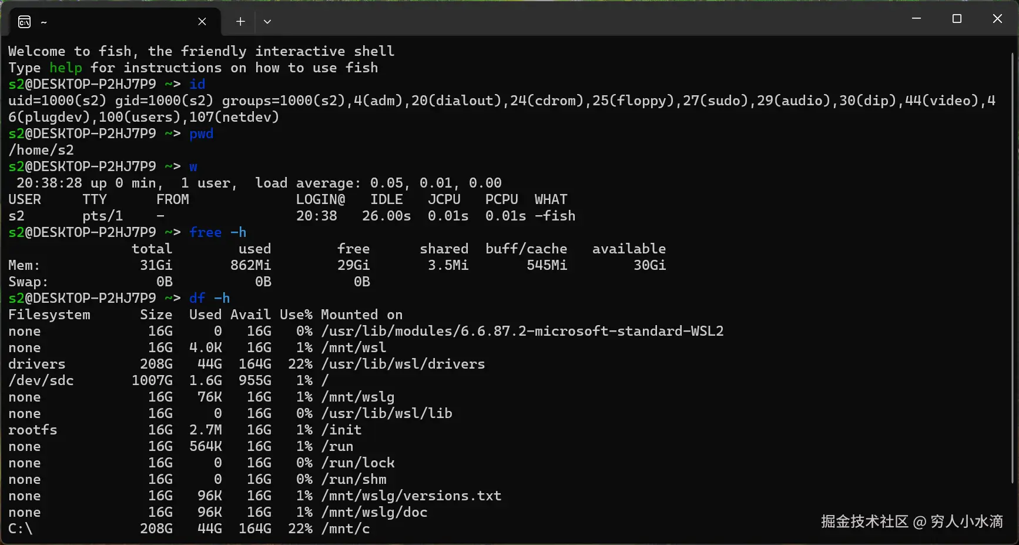Click the "free -h" command text
This screenshot has width=1019, height=545.
(218, 232)
